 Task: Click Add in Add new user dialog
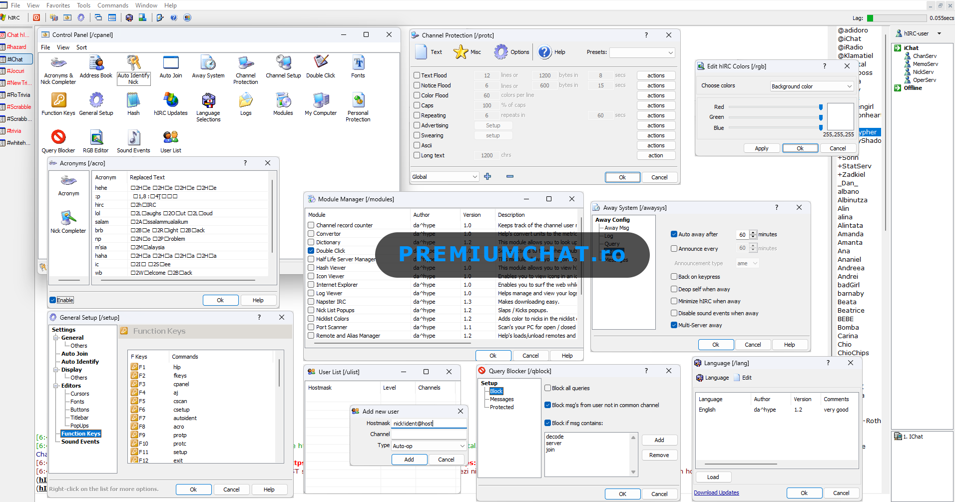point(409,460)
